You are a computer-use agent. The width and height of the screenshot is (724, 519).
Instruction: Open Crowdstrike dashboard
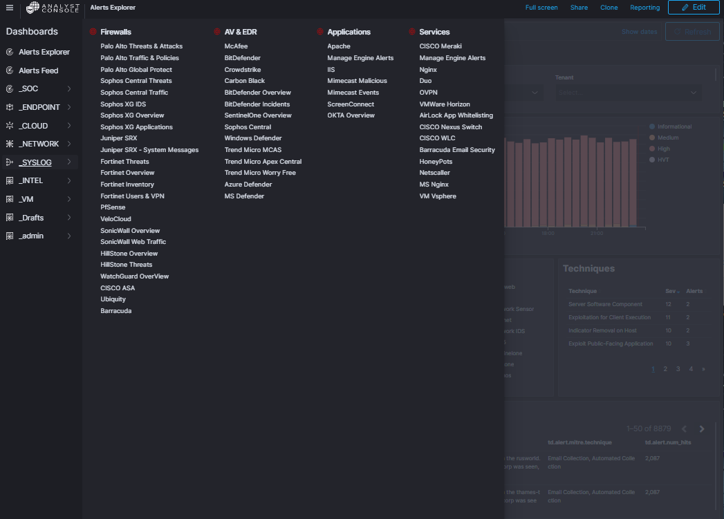(243, 70)
